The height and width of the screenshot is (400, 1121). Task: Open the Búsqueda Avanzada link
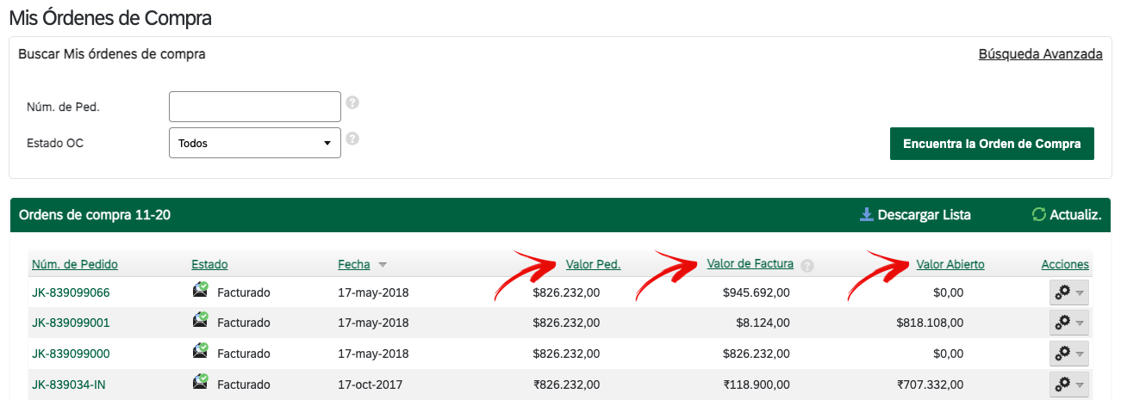coord(1041,53)
